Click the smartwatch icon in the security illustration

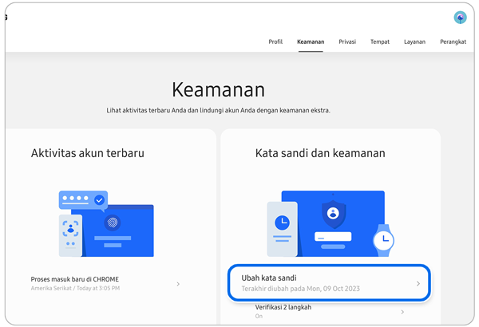tap(384, 238)
